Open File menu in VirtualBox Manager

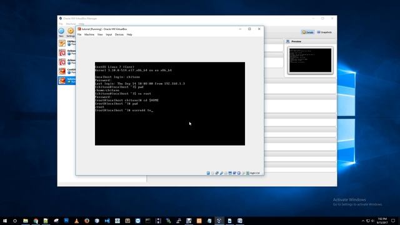point(61,24)
